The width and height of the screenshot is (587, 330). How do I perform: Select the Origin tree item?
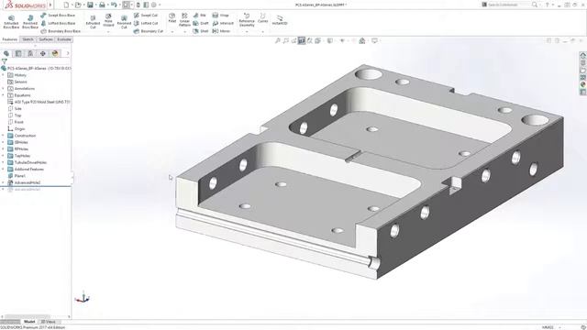[x=17, y=128]
